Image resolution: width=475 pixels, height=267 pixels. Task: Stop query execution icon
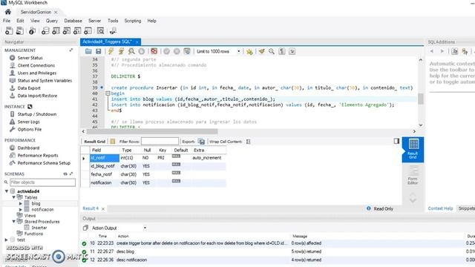pos(142,51)
